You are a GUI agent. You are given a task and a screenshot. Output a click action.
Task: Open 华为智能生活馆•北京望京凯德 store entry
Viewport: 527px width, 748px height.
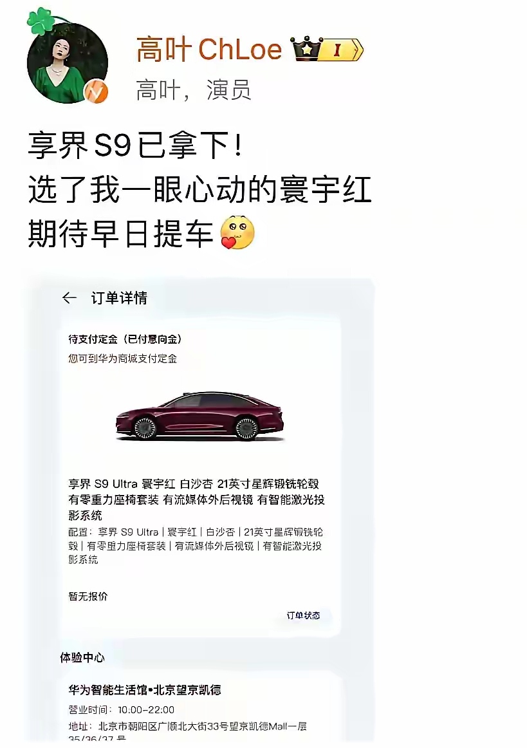coord(145,690)
